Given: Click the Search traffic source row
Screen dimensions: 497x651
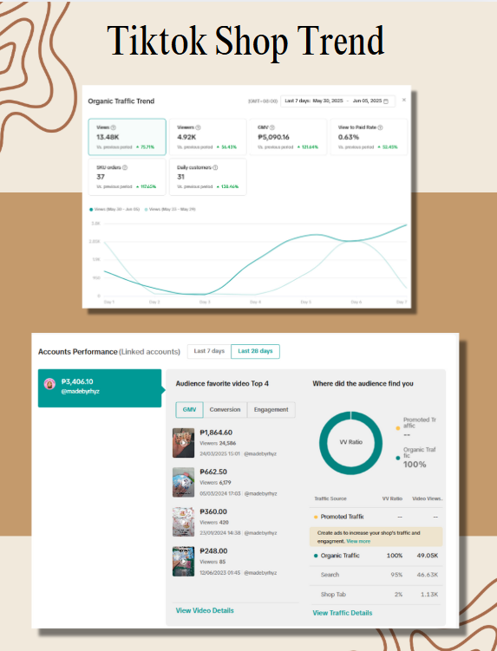Looking at the screenshot, I should [x=376, y=575].
